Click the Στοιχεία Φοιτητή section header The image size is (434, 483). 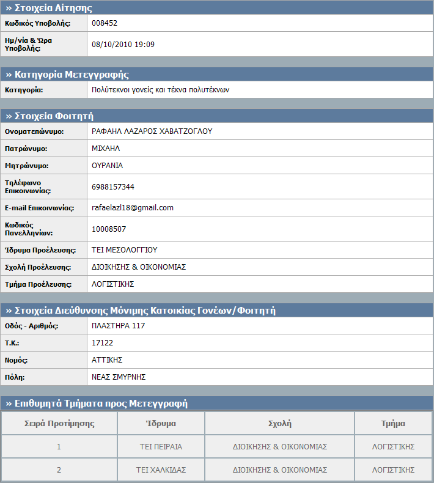tap(216, 116)
